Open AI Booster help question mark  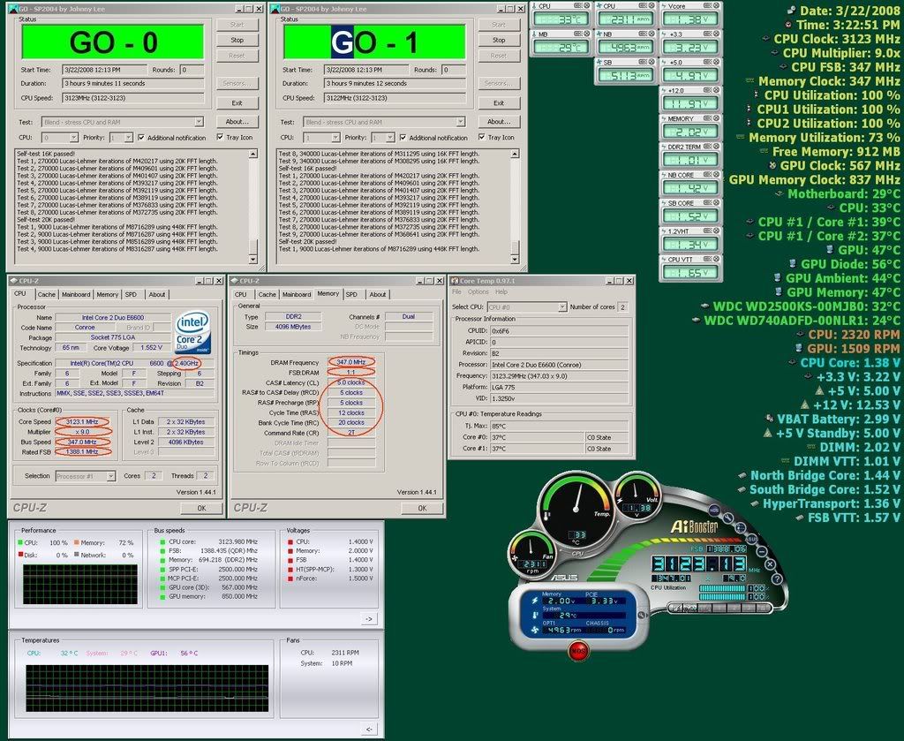(x=777, y=579)
